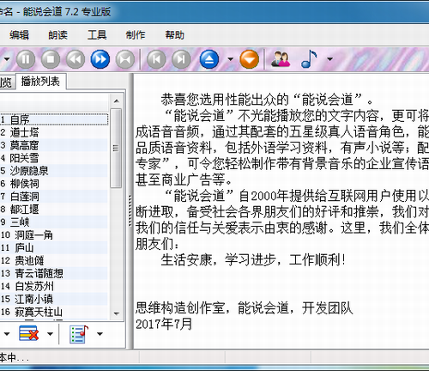Screen dimensions: 429x371
Task: Select playlist item 14 白发苏州
Action: click(x=54, y=286)
